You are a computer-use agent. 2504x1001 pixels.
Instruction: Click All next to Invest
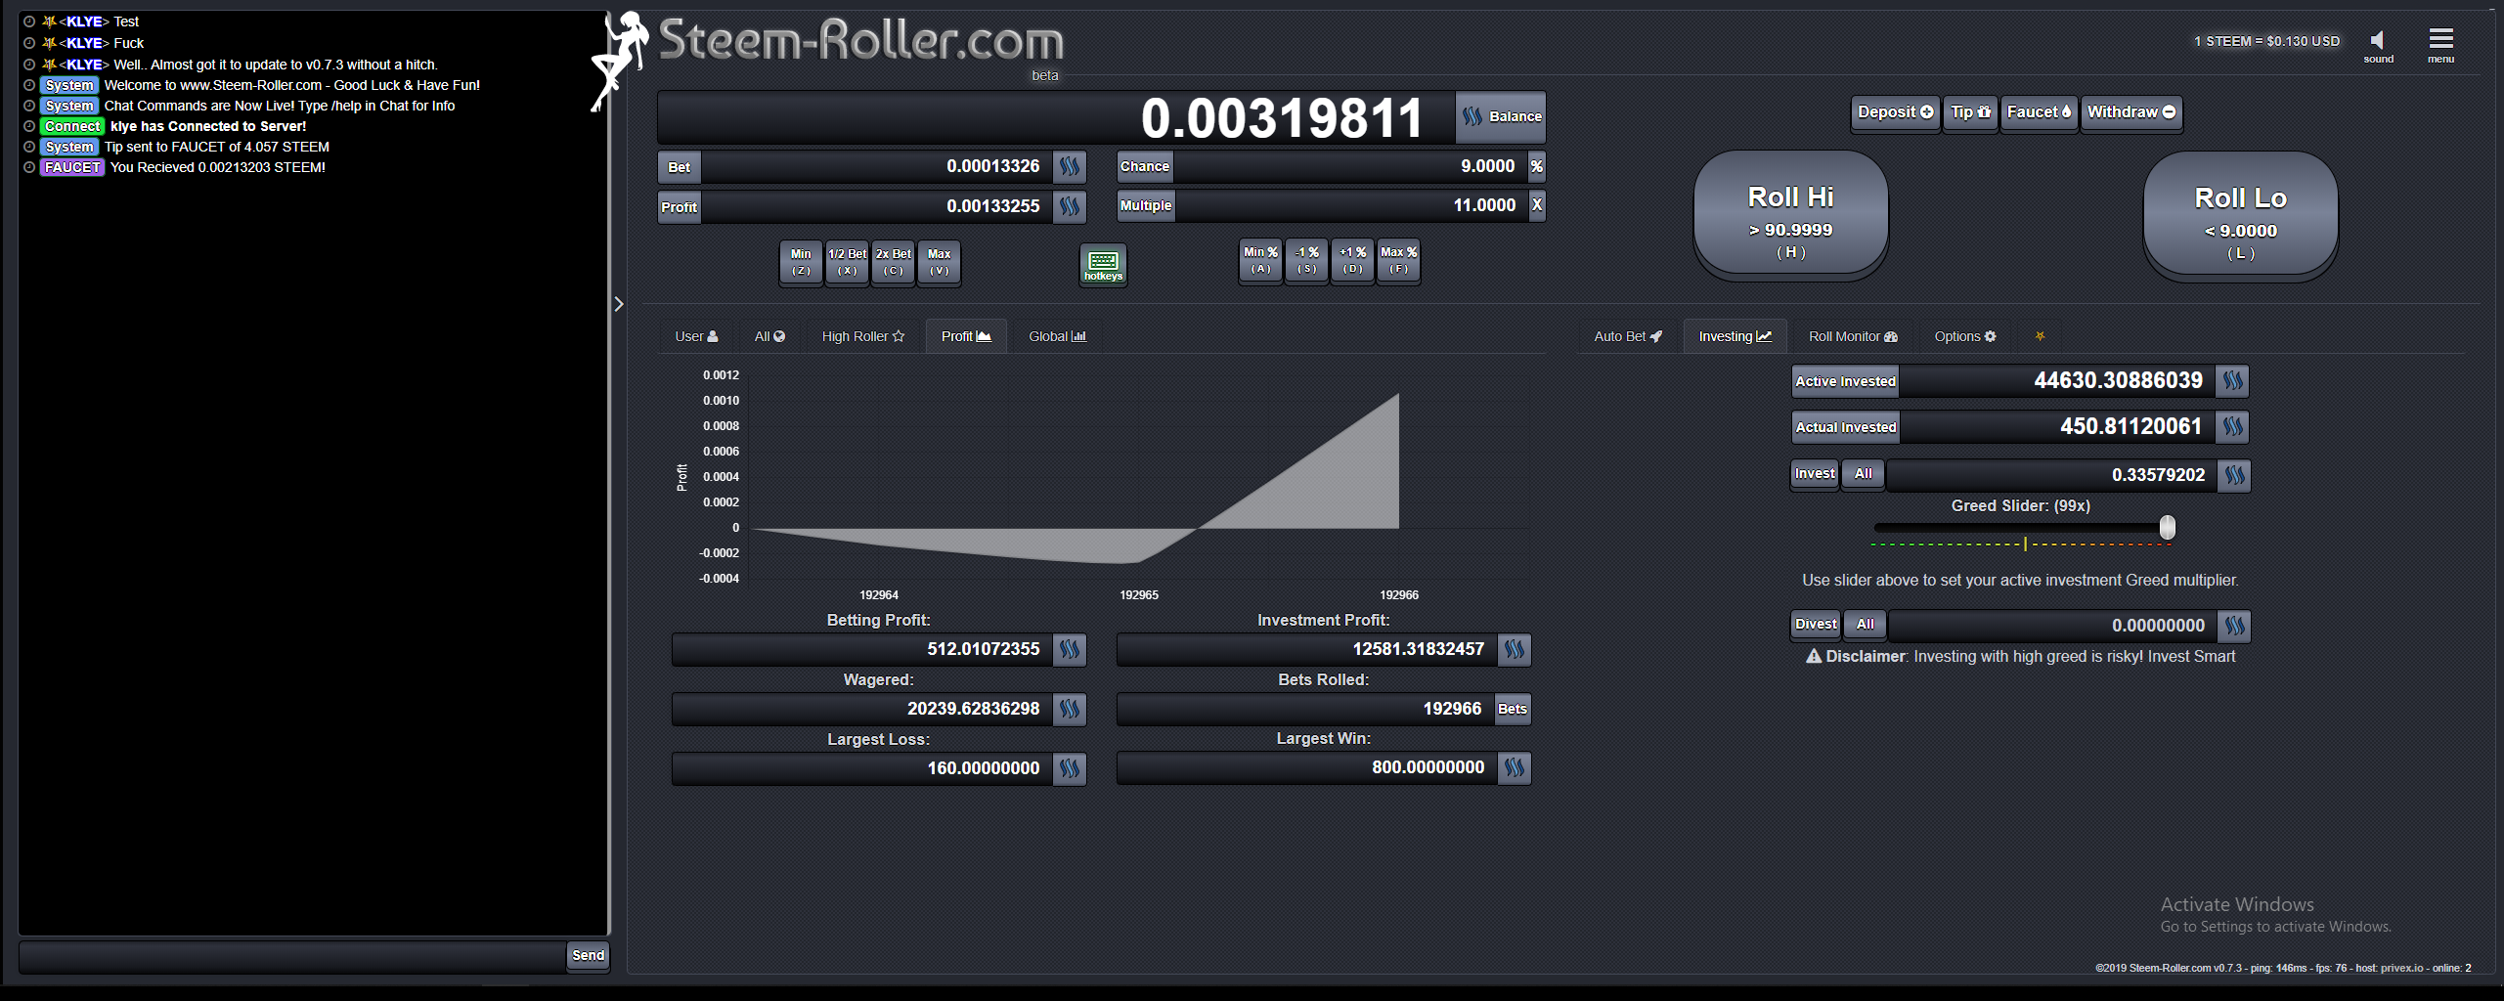[x=1864, y=474]
